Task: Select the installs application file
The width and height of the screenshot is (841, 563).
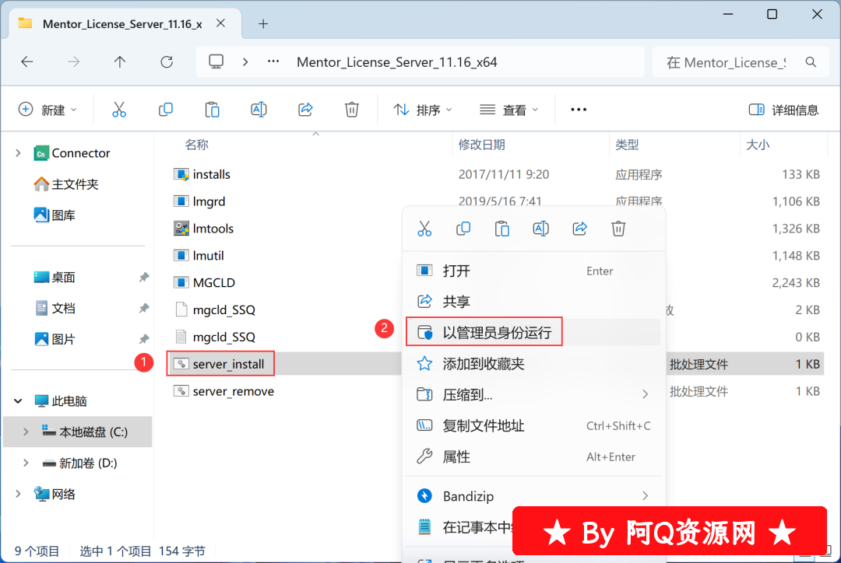Action: [x=211, y=175]
